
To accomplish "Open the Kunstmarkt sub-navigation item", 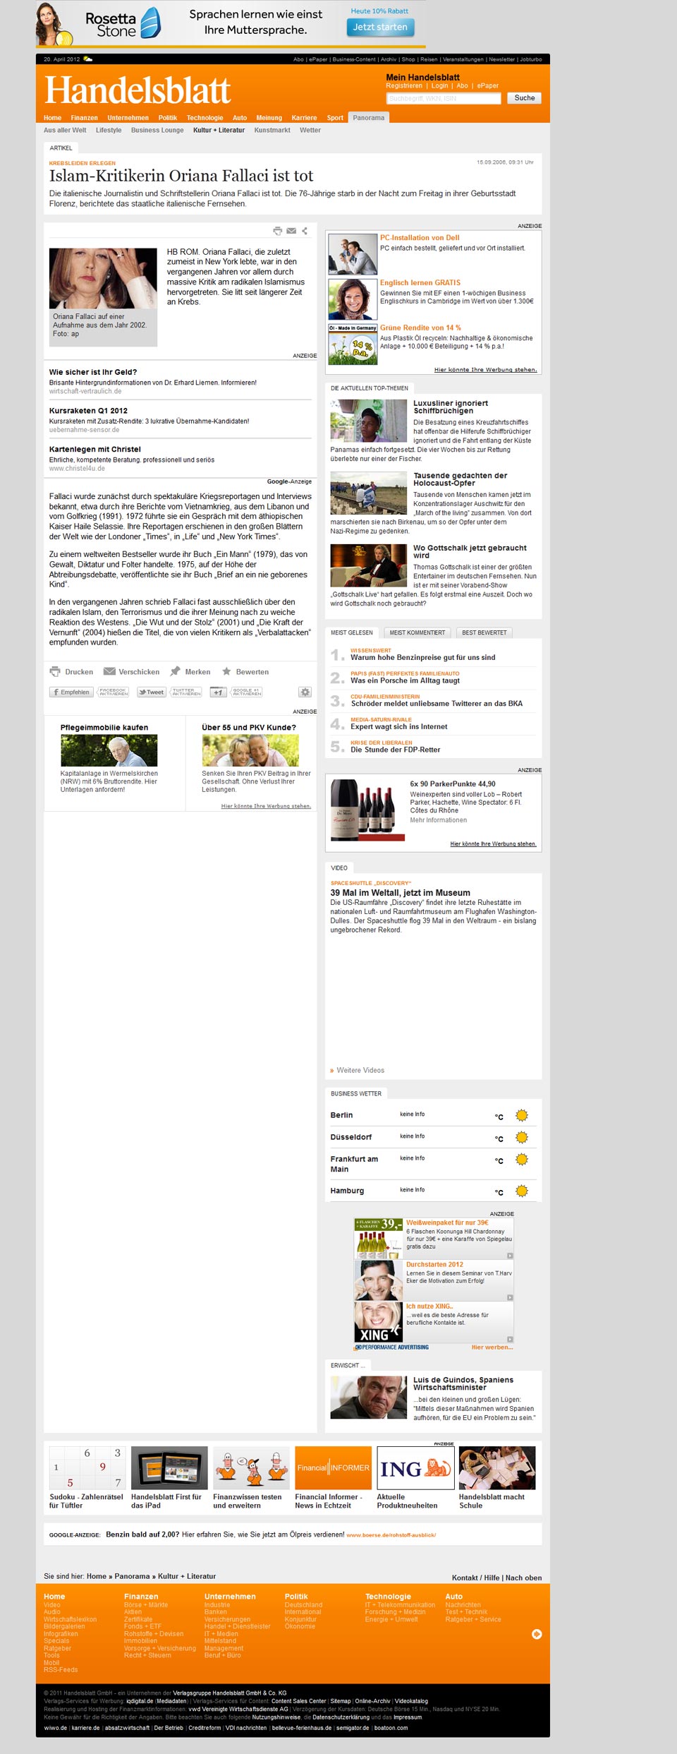I will [x=272, y=130].
